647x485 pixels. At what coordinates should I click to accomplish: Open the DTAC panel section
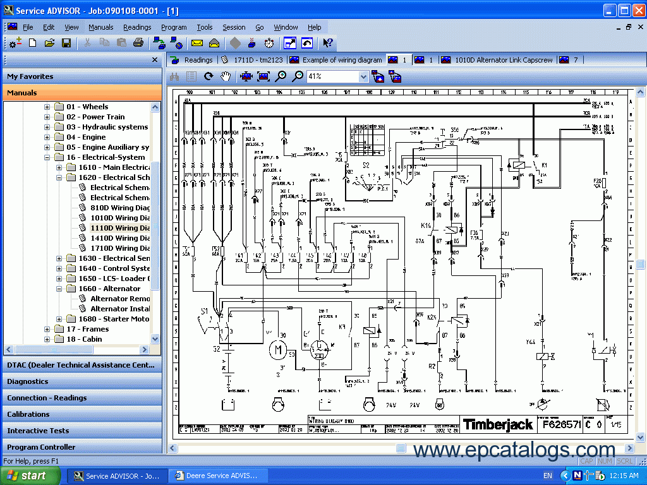82,365
